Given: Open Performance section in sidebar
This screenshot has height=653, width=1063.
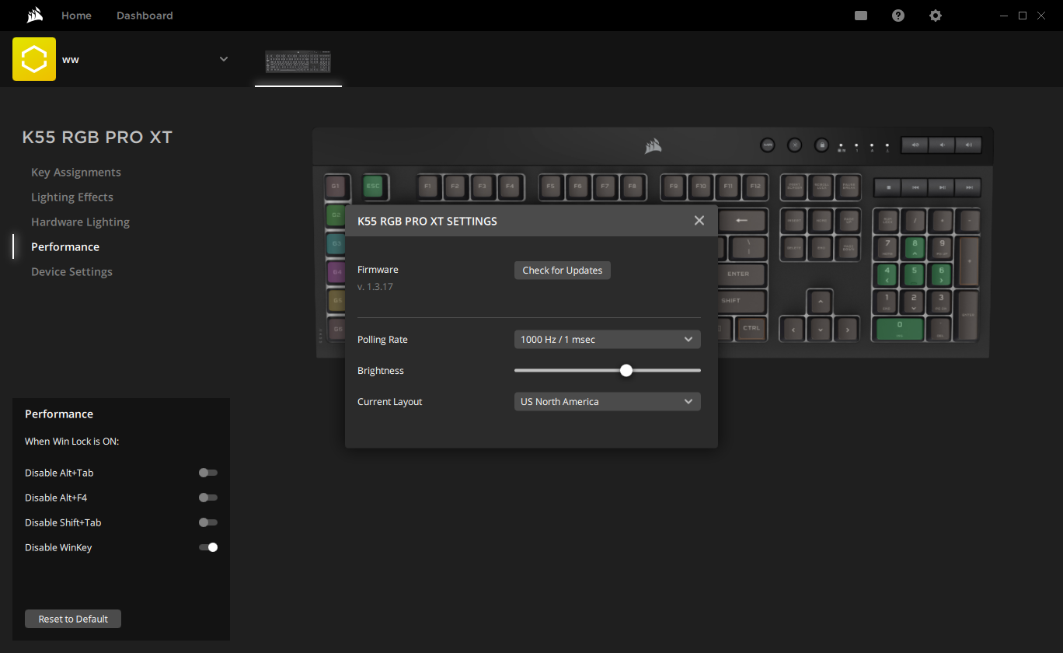Looking at the screenshot, I should coord(65,247).
